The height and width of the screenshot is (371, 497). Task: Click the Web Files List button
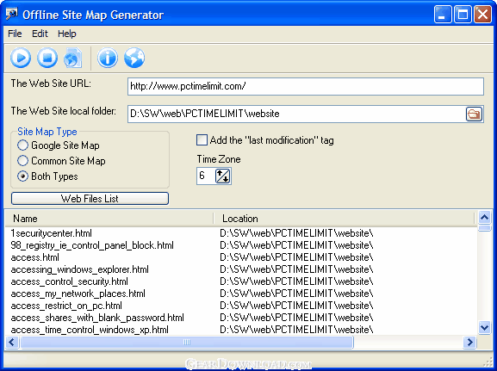[90, 199]
